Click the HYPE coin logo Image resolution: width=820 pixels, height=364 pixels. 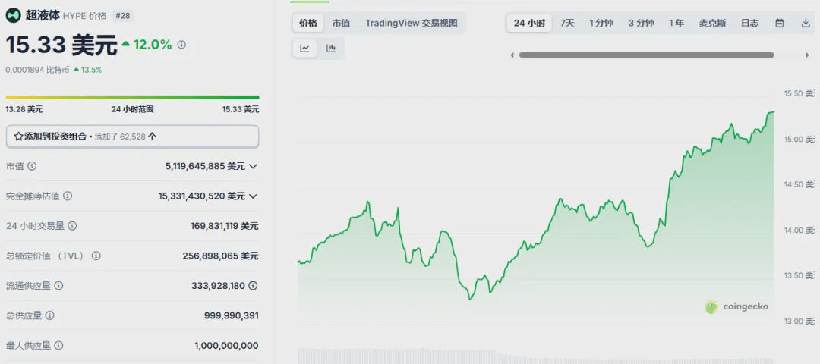coord(13,16)
